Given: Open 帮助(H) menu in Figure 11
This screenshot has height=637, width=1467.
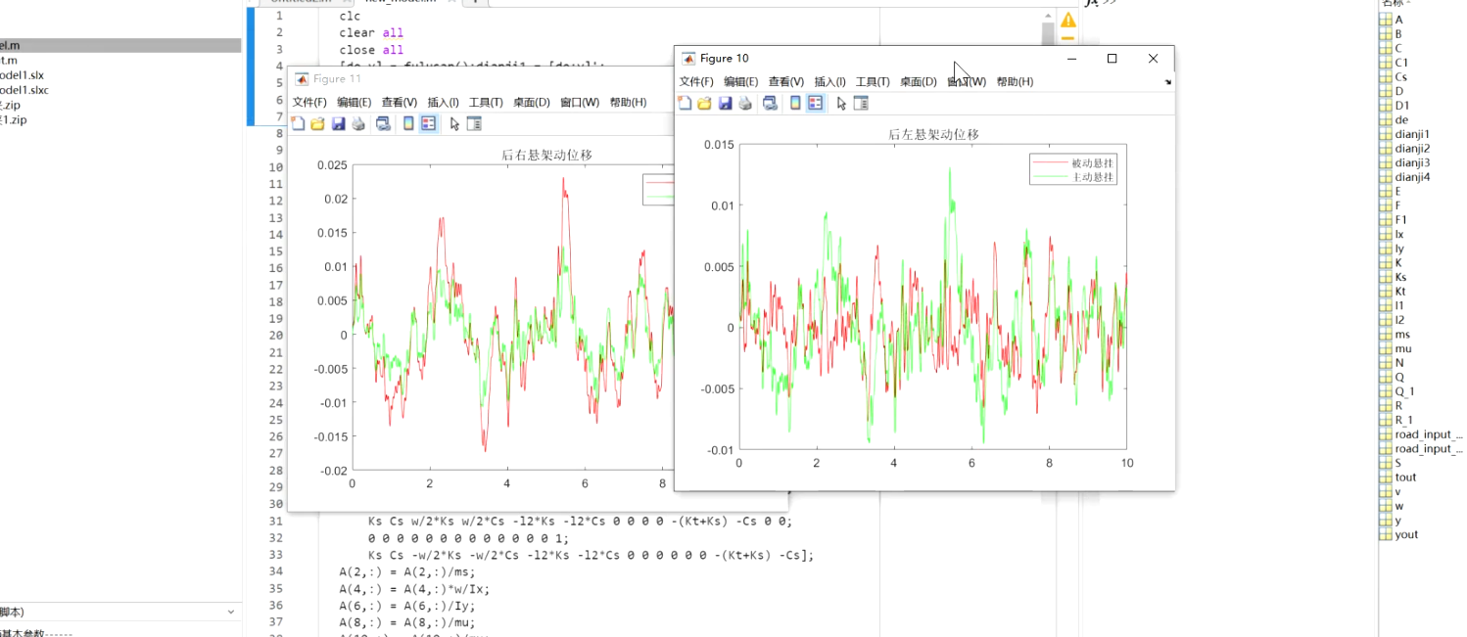Looking at the screenshot, I should pos(628,103).
